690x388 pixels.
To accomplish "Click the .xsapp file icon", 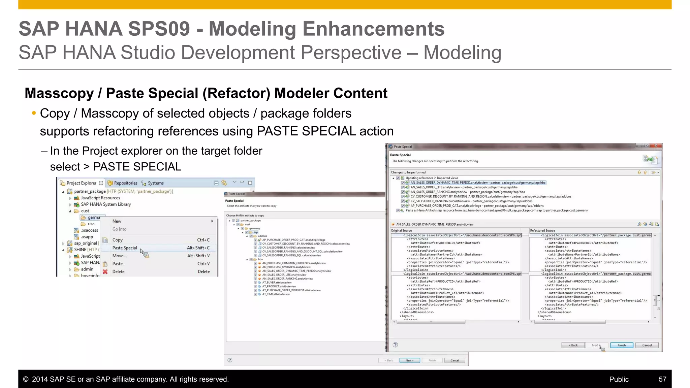I will [76, 237].
